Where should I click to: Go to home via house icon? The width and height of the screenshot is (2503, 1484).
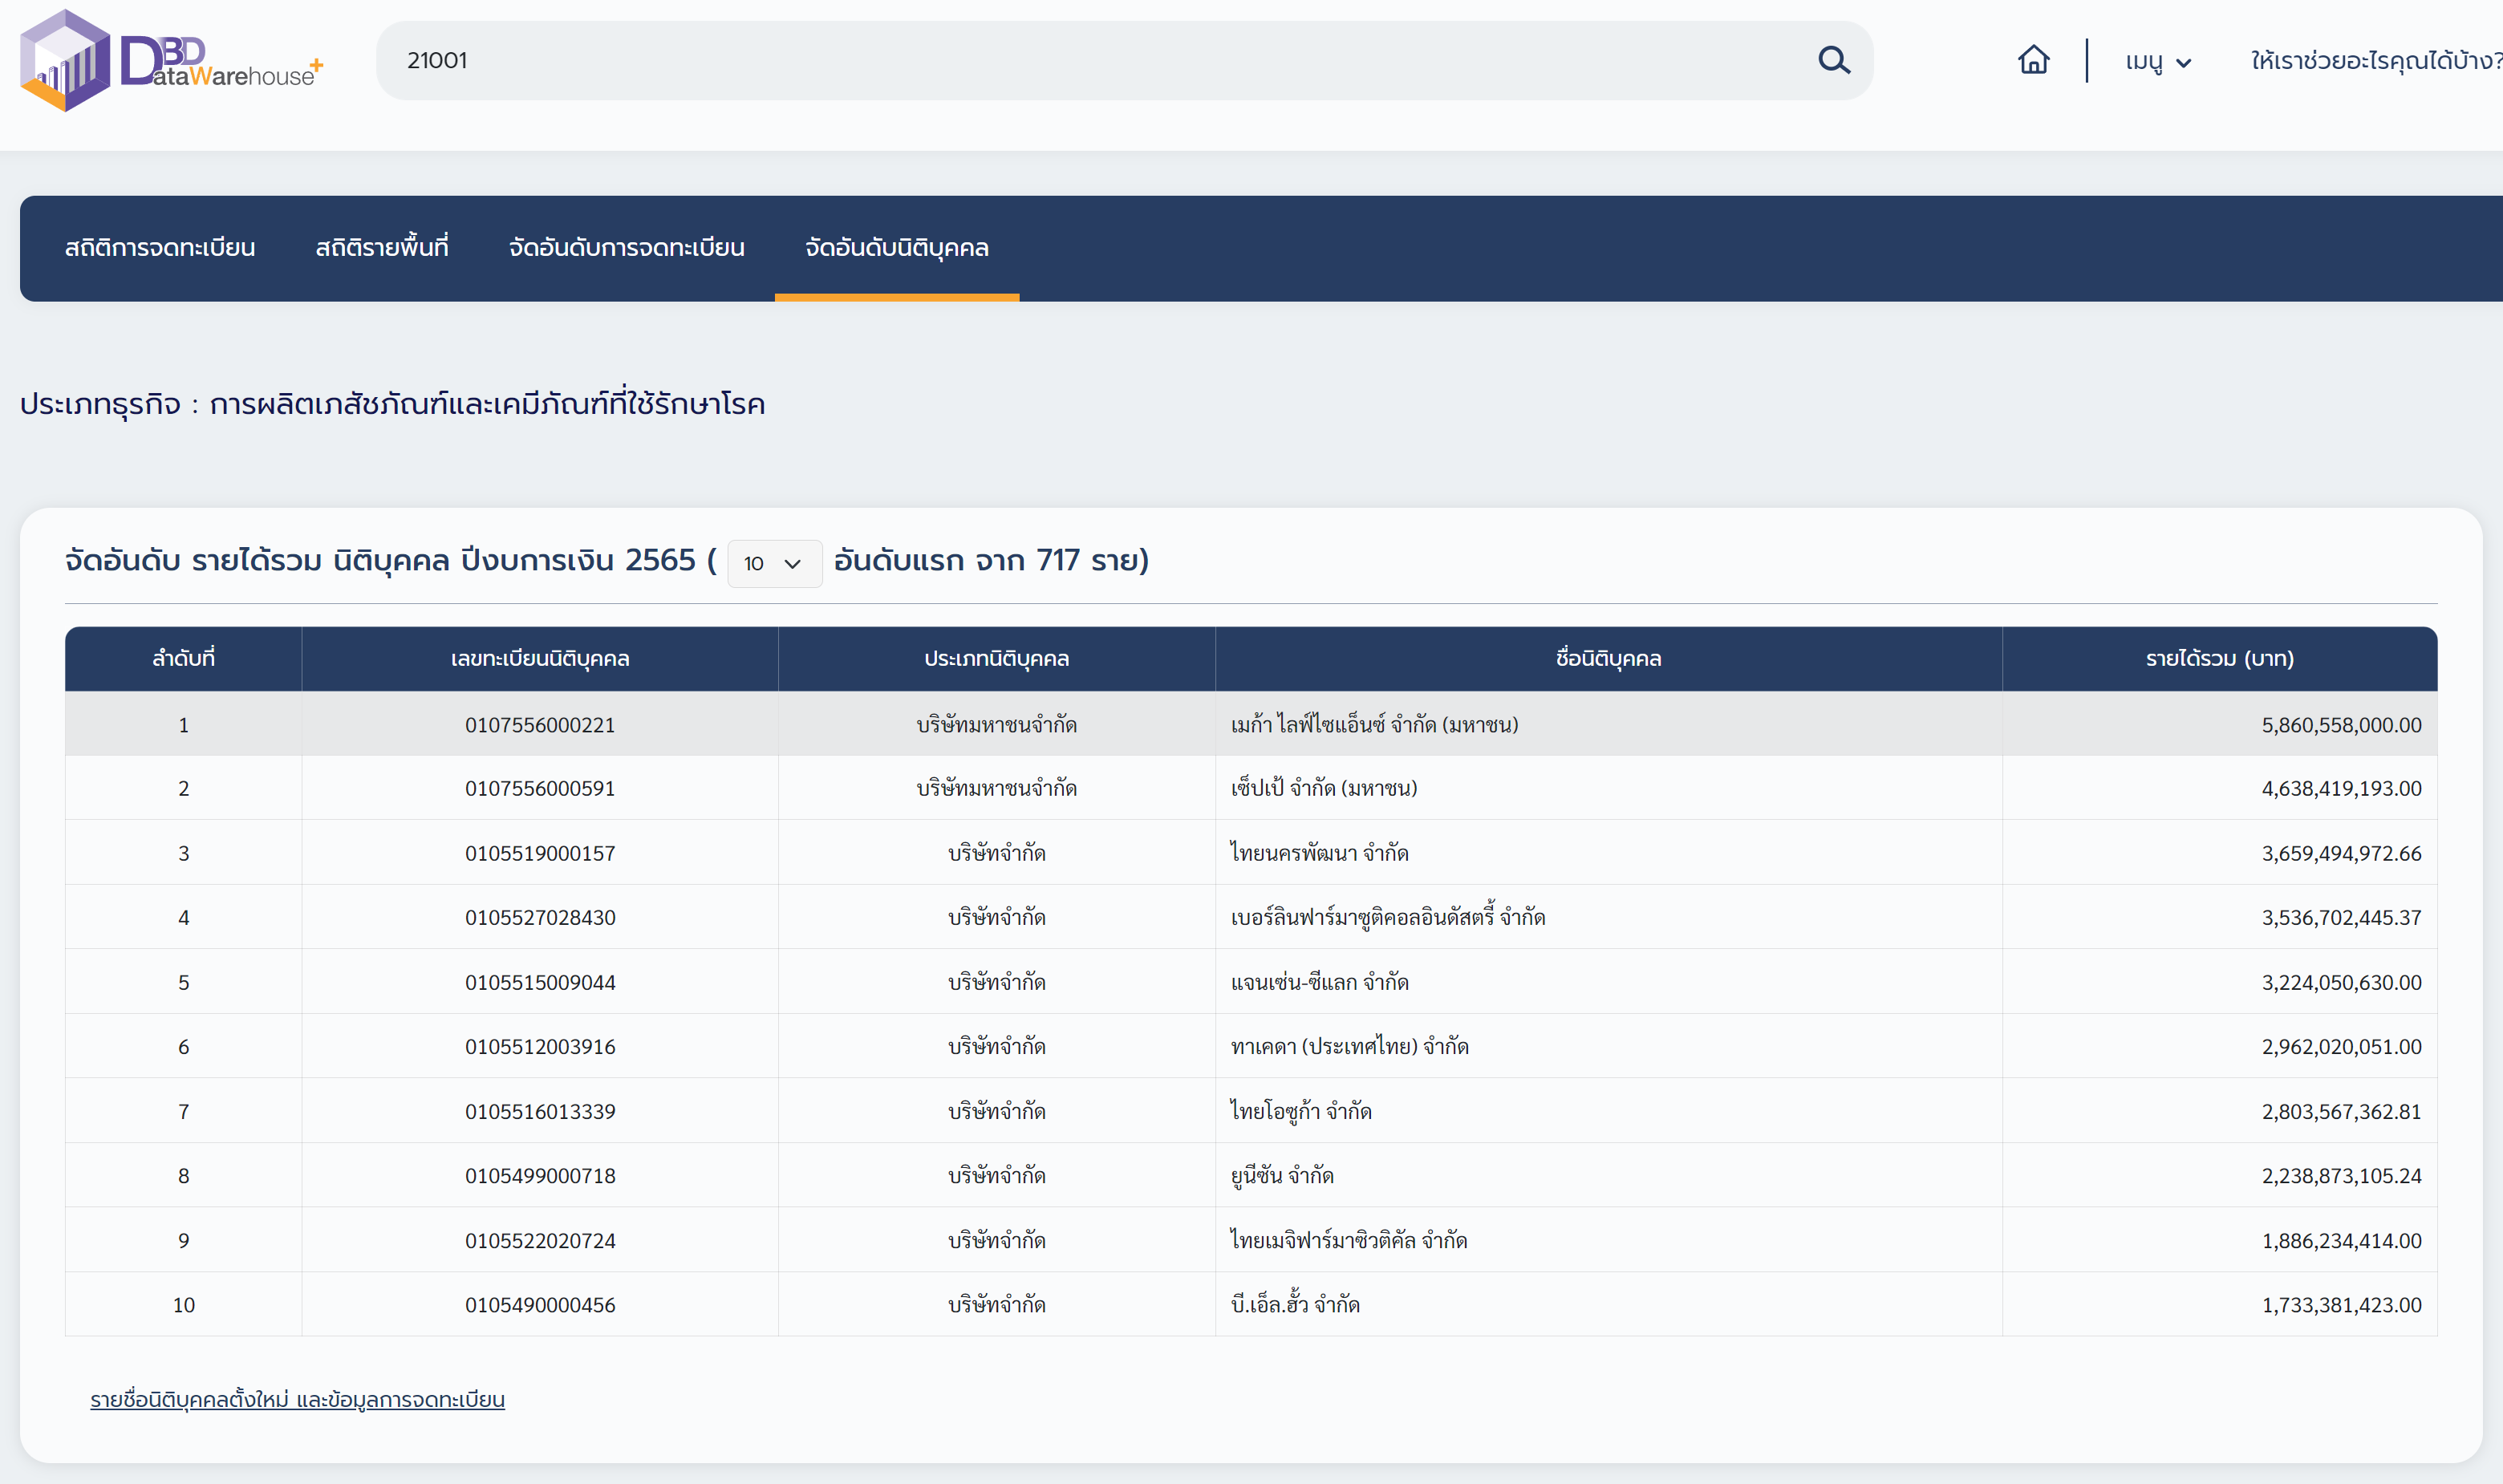[2033, 61]
